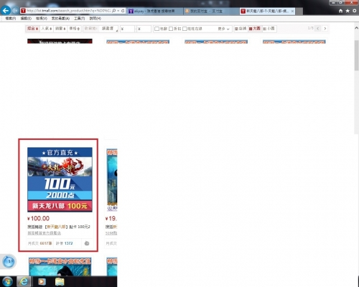Click the browser Back arrow button

(x=6, y=11)
